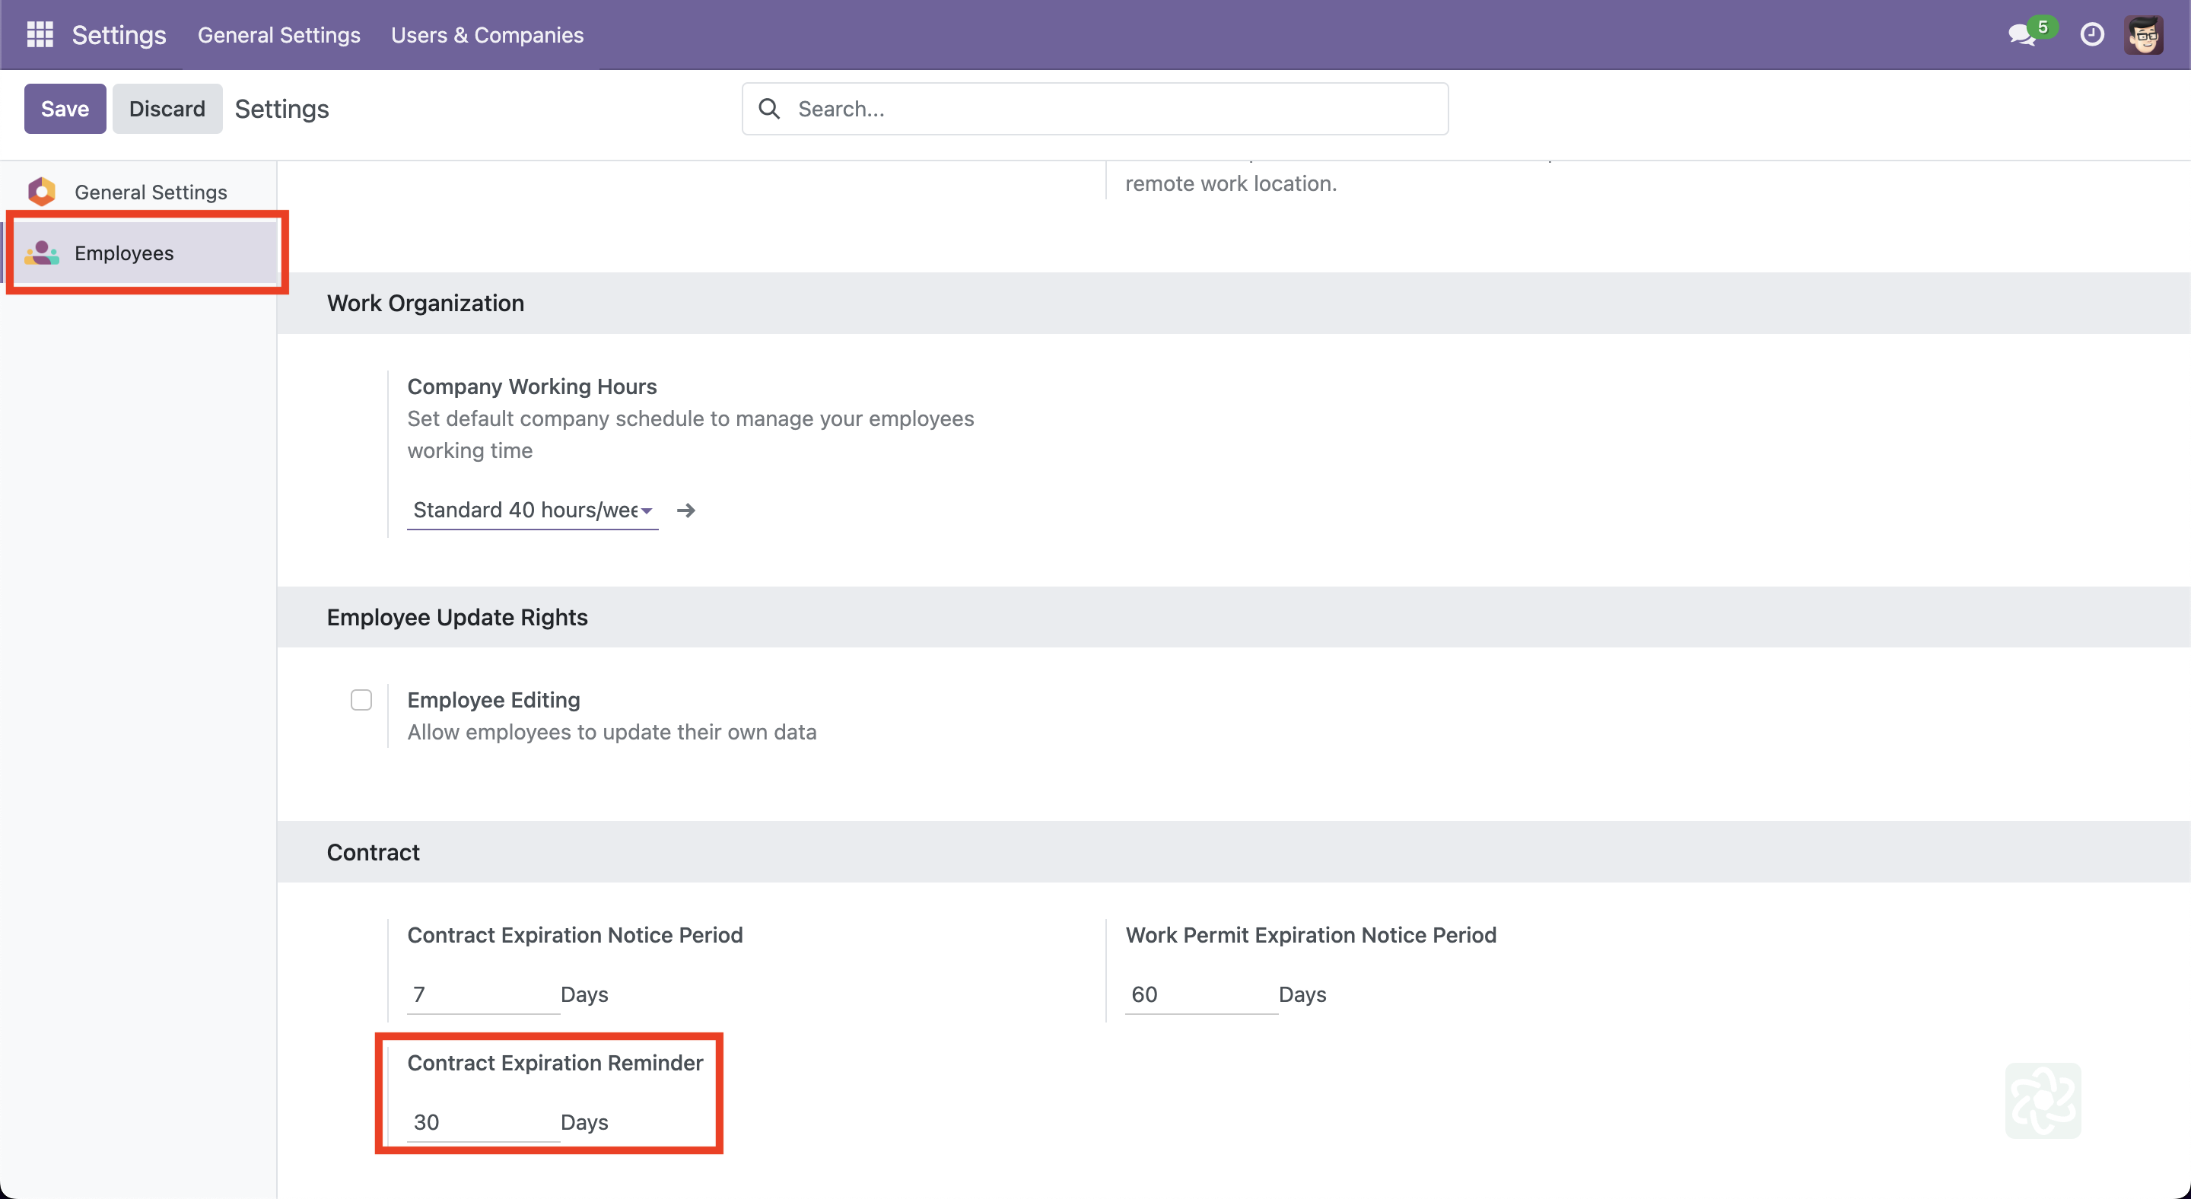
Task: Open the activities clock icon
Action: point(2091,35)
